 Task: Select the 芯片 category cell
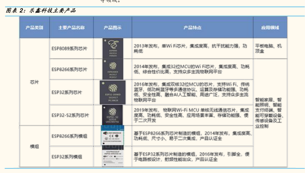pos(34,83)
